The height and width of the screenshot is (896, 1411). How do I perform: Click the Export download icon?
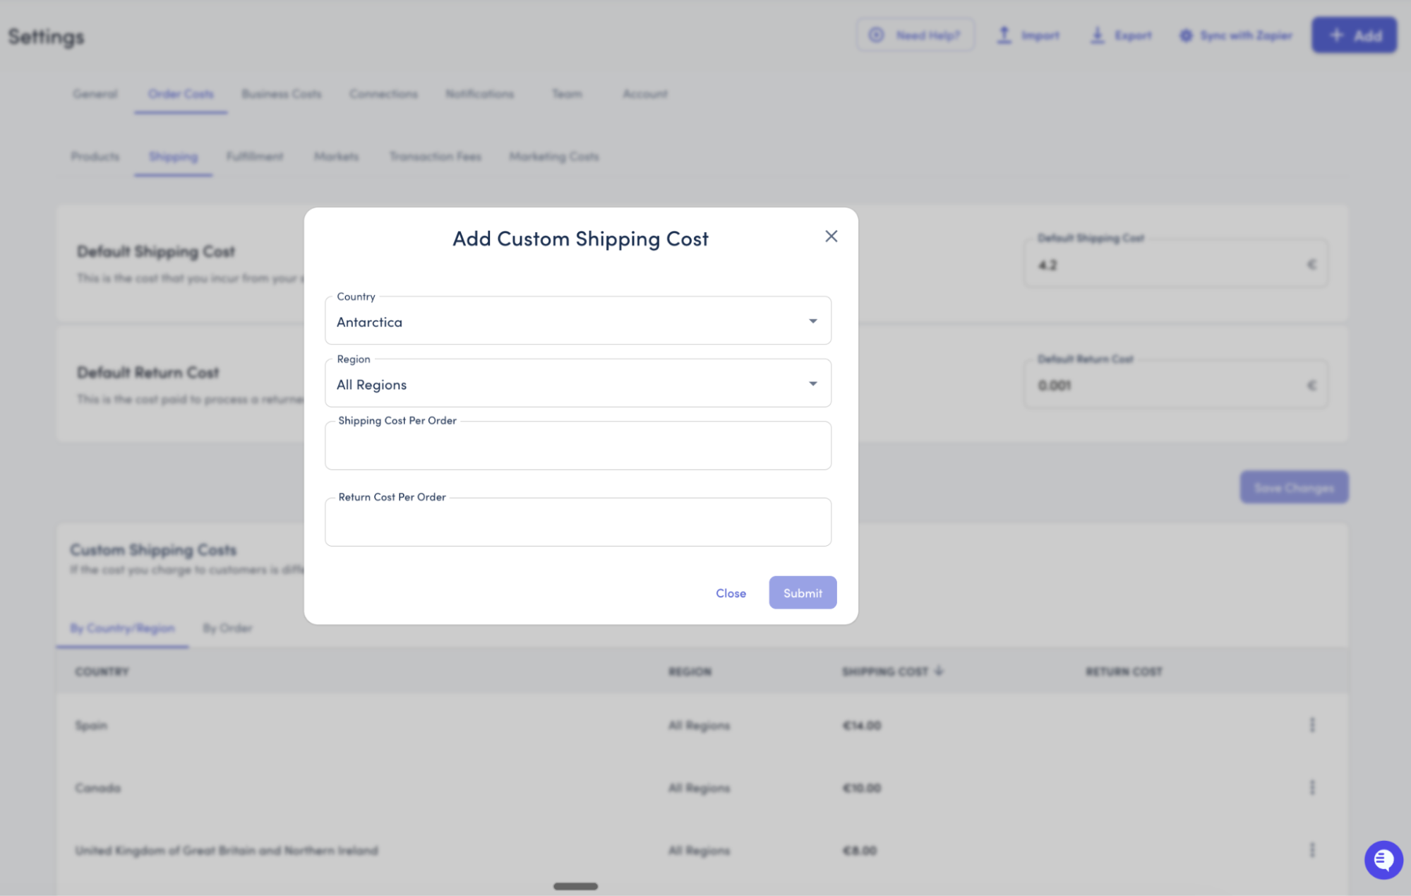pyautogui.click(x=1097, y=35)
